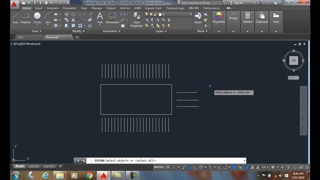Toggle layer 0 lock icon
This screenshot has height=180, width=320.
tap(155, 14)
